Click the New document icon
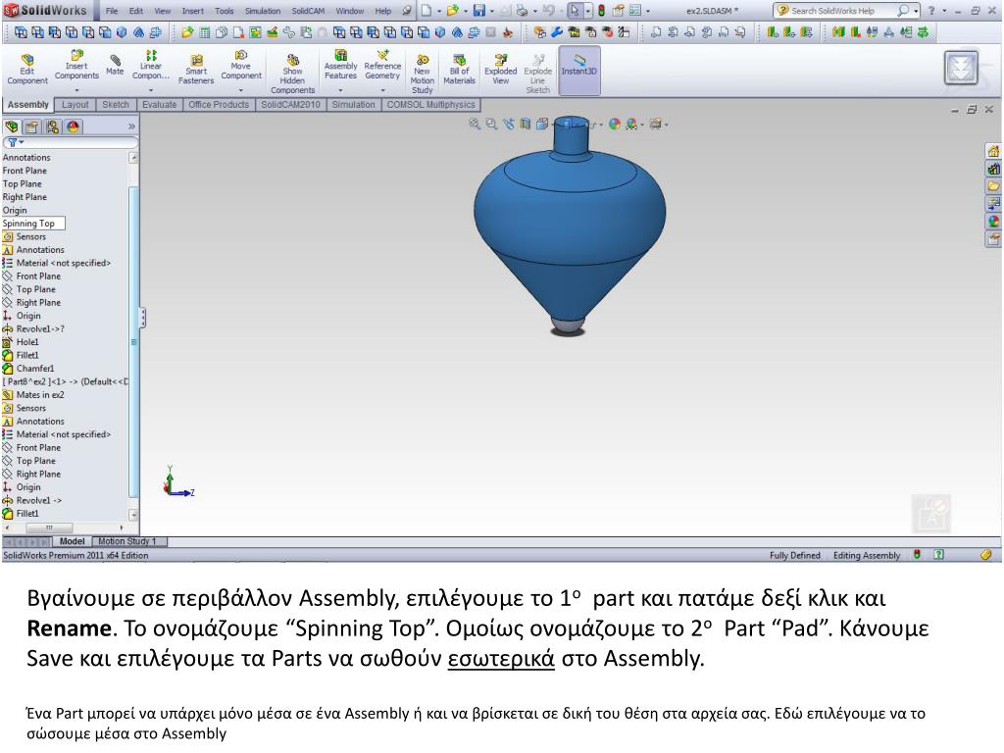Image resolution: width=1004 pixels, height=753 pixels. (426, 10)
